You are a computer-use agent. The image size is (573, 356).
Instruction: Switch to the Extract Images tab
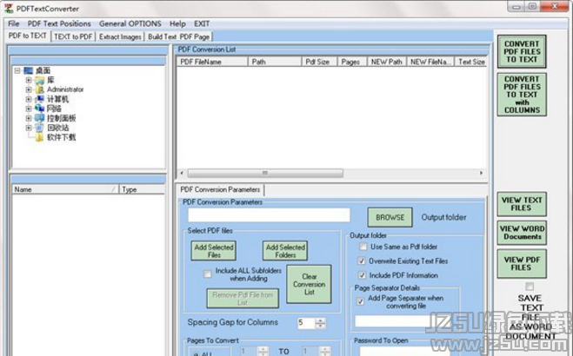[120, 36]
